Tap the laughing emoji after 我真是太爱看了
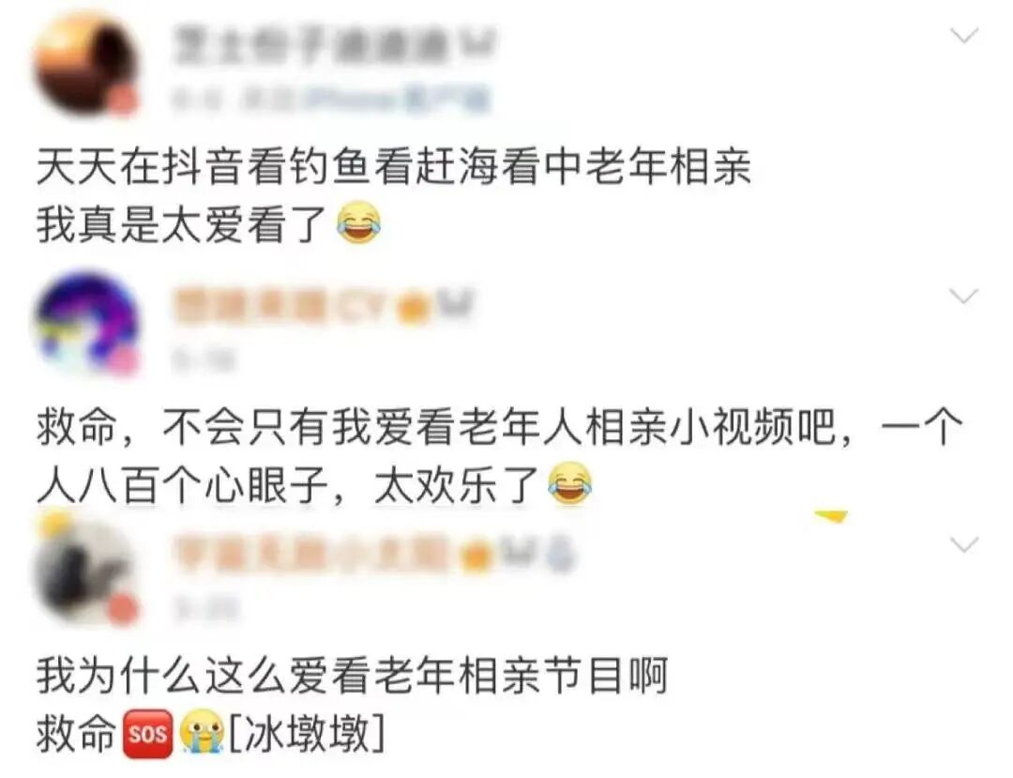The image size is (1013, 778). (359, 223)
